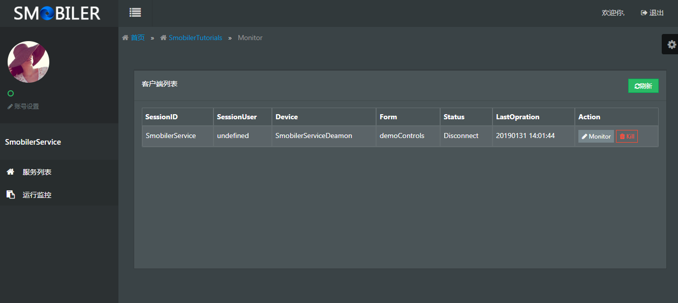Select the undefined SessionUser cell

242,136
